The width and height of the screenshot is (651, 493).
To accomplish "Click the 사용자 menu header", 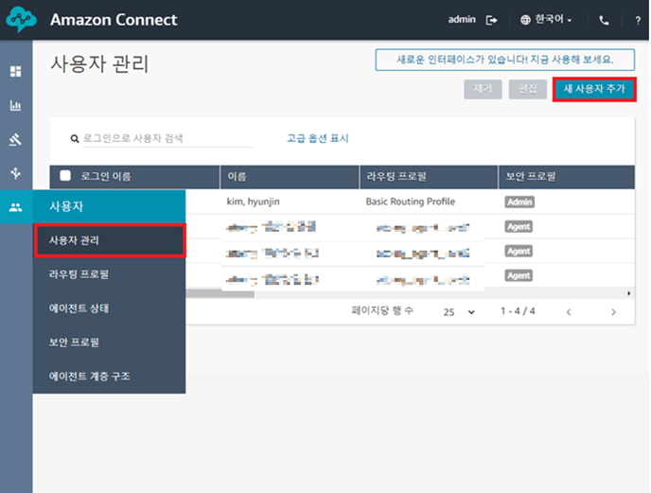I will 109,206.
